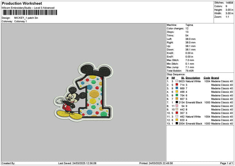Click the Left value '38.0 mm'
Image resolution: width=235 pixels, height=166 pixels.
pos(190,39)
